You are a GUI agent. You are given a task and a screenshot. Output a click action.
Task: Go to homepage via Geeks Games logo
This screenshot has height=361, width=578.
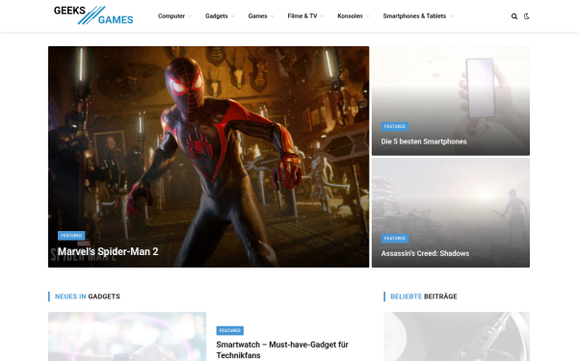93,15
